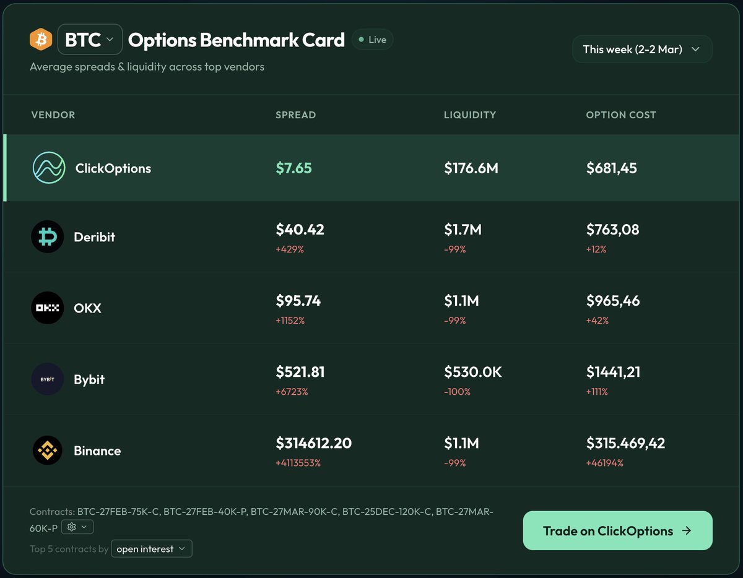Select the SPREAD column header
The height and width of the screenshot is (578, 743).
[x=295, y=114]
